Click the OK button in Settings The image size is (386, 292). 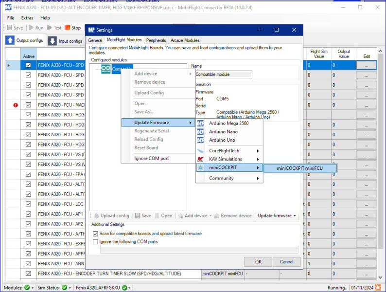(258, 262)
